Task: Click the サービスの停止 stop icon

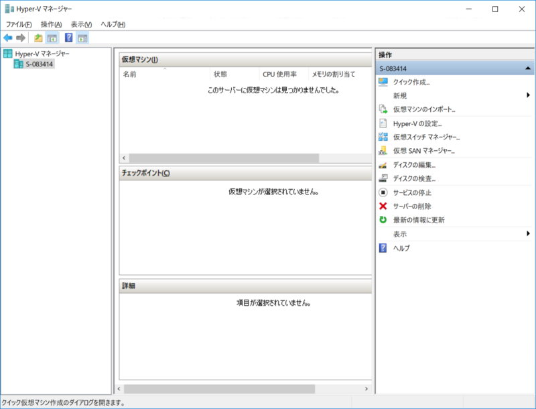Action: pyautogui.click(x=383, y=192)
